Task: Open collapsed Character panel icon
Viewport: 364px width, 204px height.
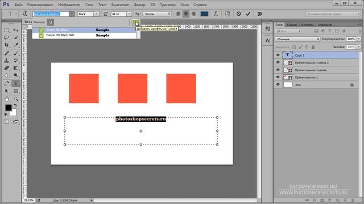Action: click(x=267, y=40)
